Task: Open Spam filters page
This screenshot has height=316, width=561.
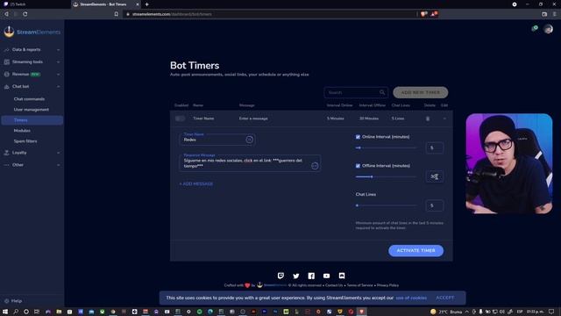Action: 25,141
